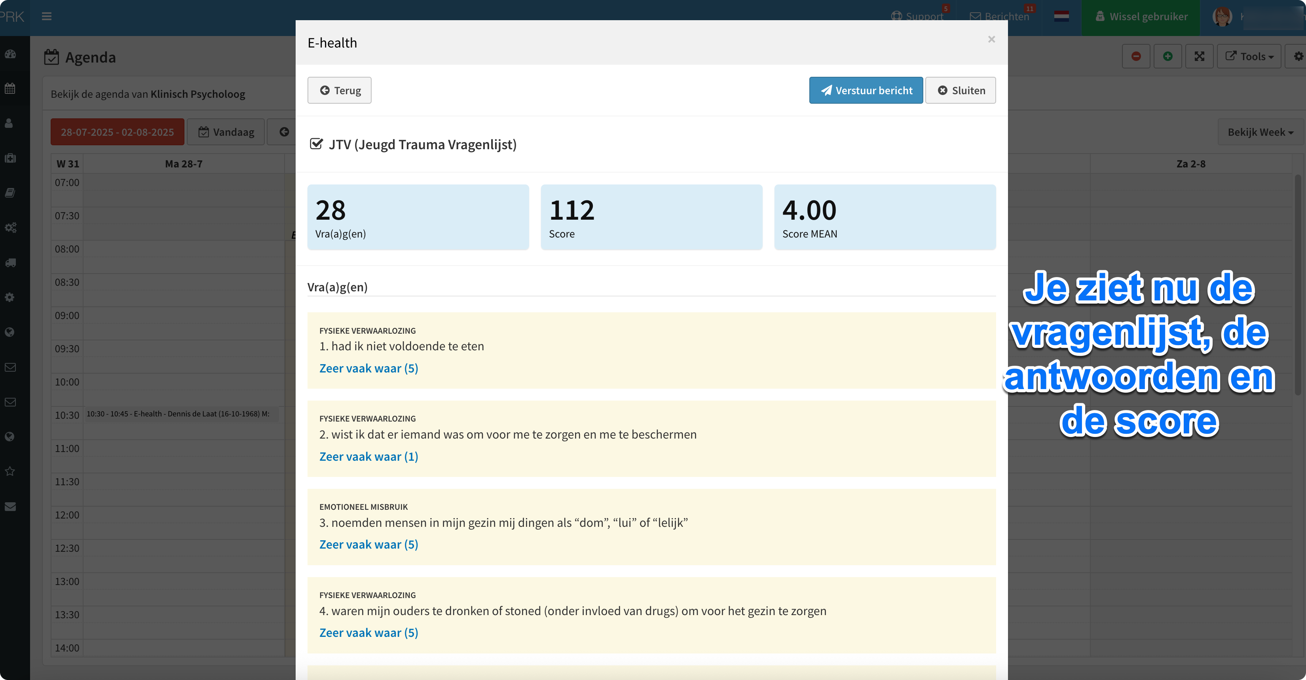This screenshot has width=1306, height=680.
Task: Click question text 'had ik niet voldoende te eten'
Action: pos(408,346)
